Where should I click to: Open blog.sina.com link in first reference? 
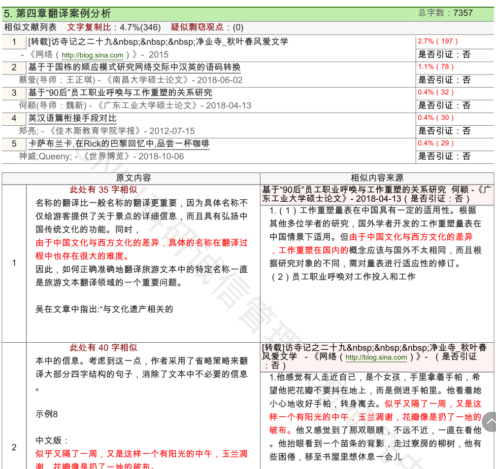click(92, 55)
